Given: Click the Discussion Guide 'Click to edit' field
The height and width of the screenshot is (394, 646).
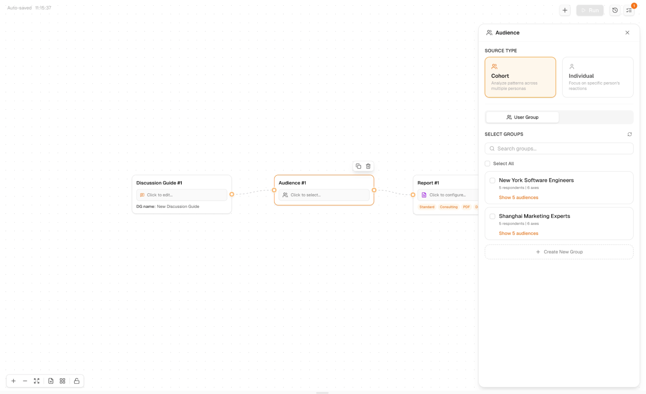Looking at the screenshot, I should 182,195.
